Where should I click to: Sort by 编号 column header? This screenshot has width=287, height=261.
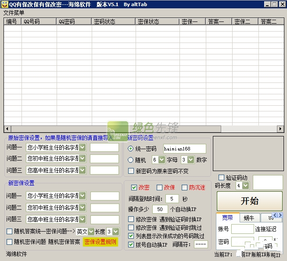pyautogui.click(x=13, y=21)
